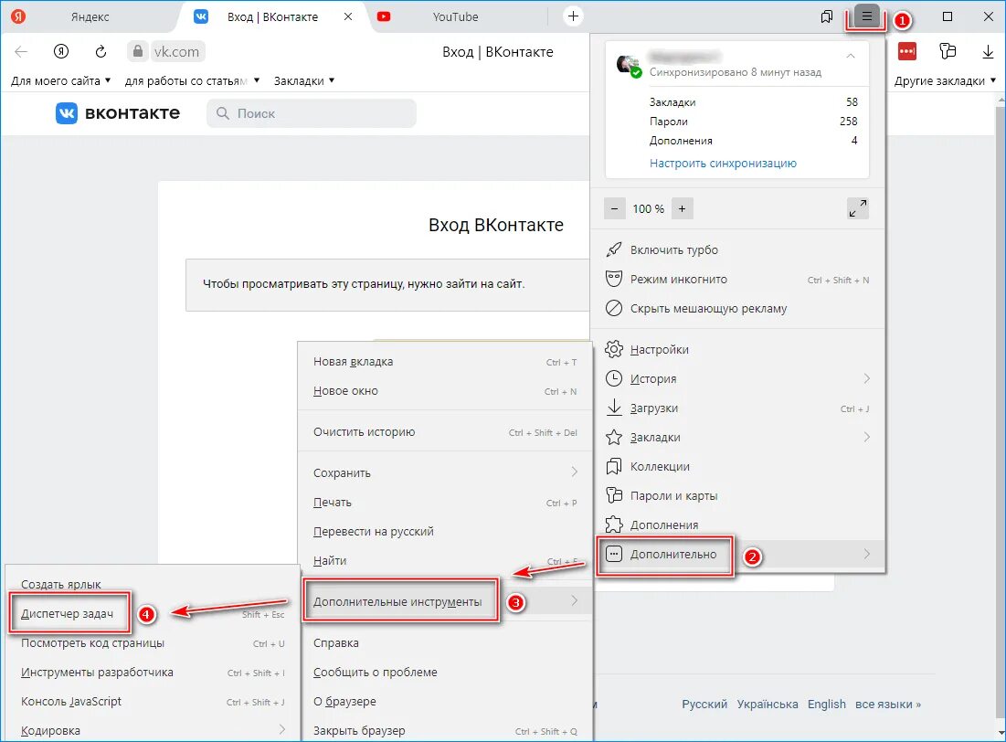
Task: Expand the 'Кодировка' submenu
Action: tap(153, 730)
